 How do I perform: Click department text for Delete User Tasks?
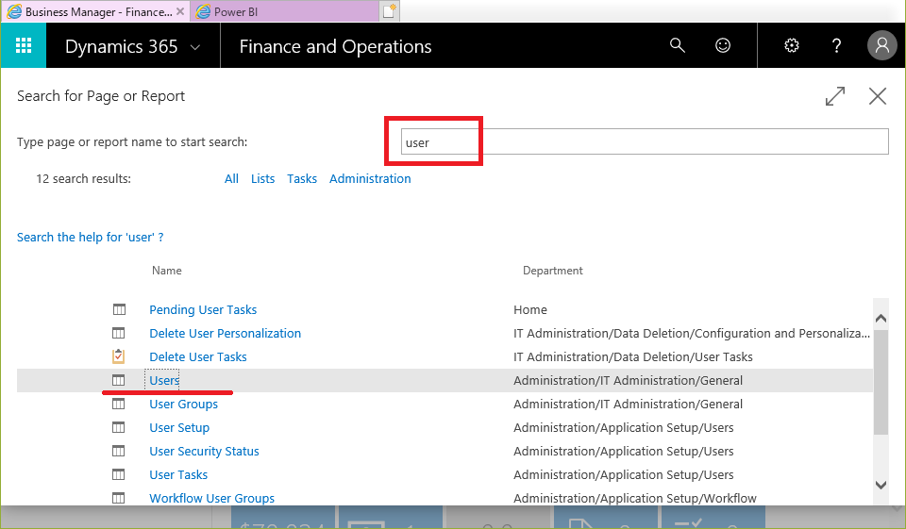[x=632, y=357]
